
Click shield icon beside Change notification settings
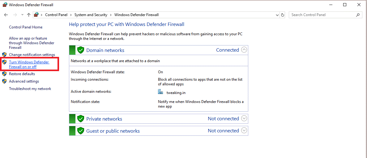coord(4,54)
